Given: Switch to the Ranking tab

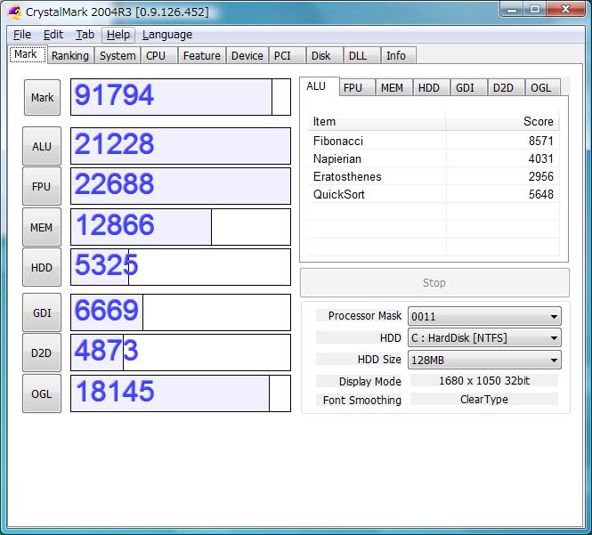Looking at the screenshot, I should 70,56.
